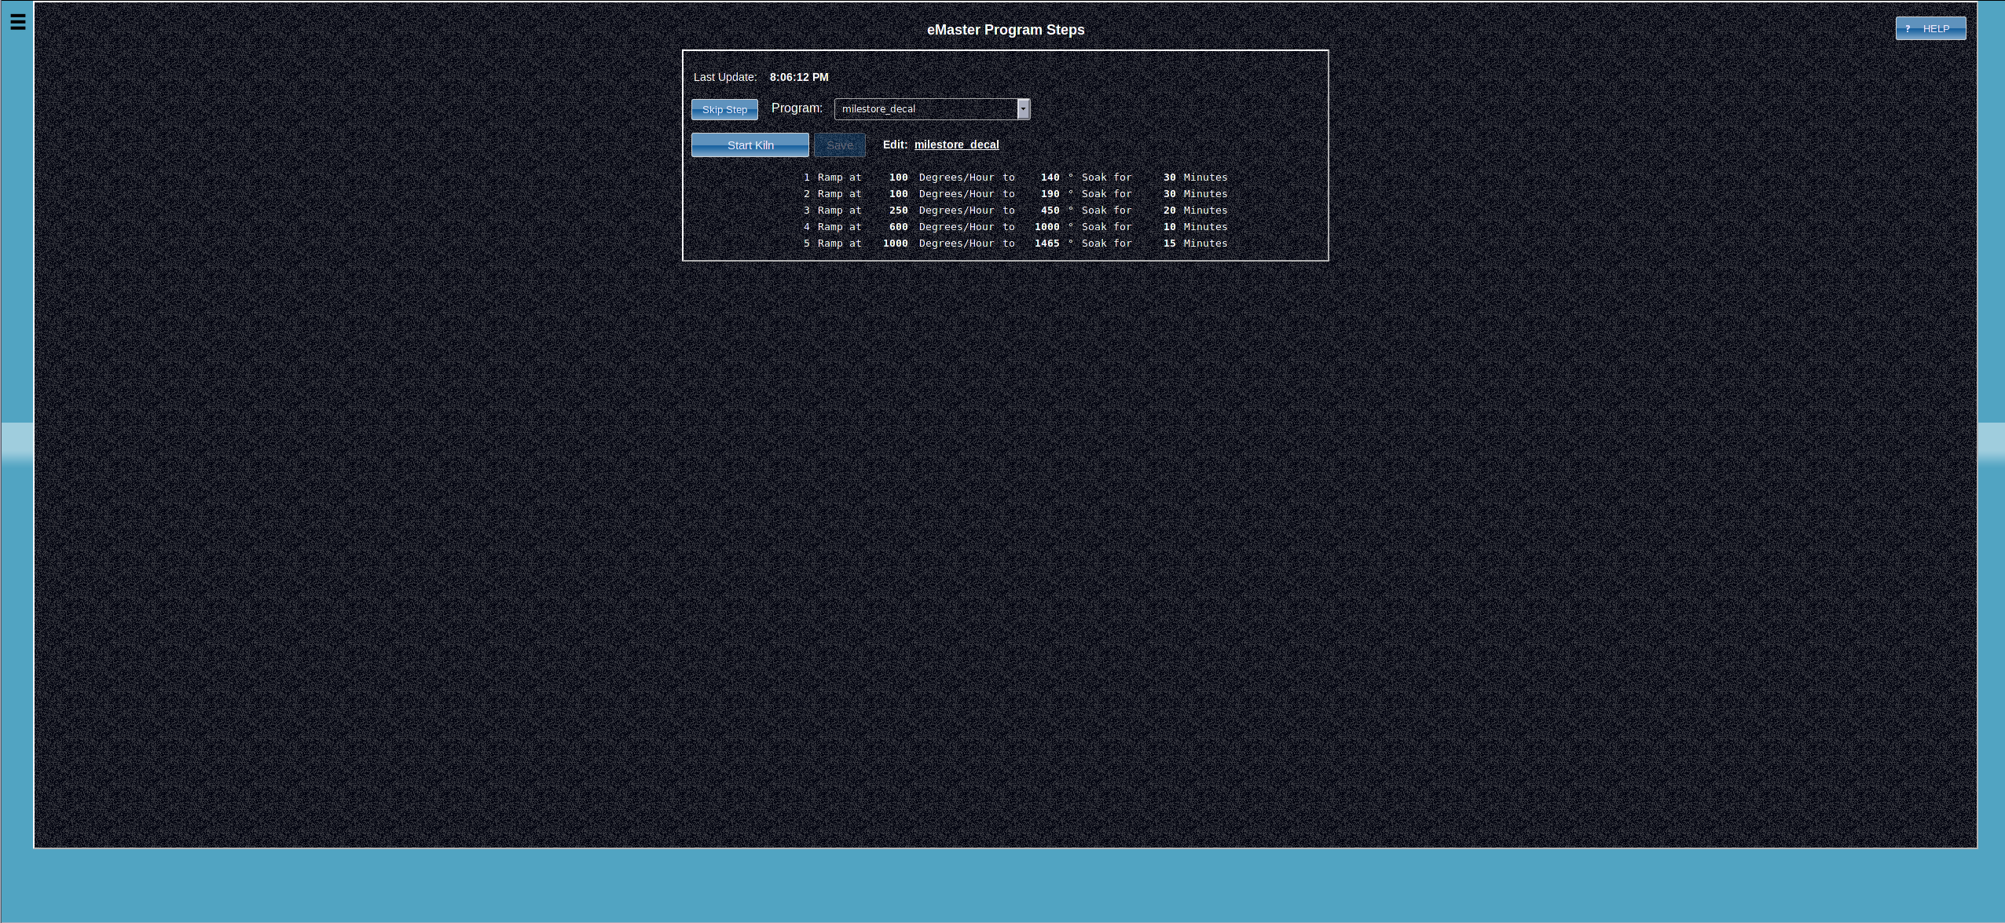Click the question mark help icon

[x=1909, y=28]
